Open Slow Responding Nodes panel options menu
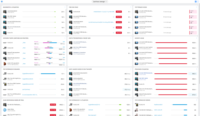The width and height of the screenshot is (200, 116). [65, 100]
